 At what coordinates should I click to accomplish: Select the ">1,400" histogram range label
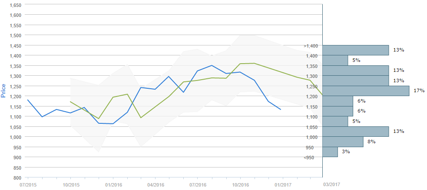[x=311, y=45]
